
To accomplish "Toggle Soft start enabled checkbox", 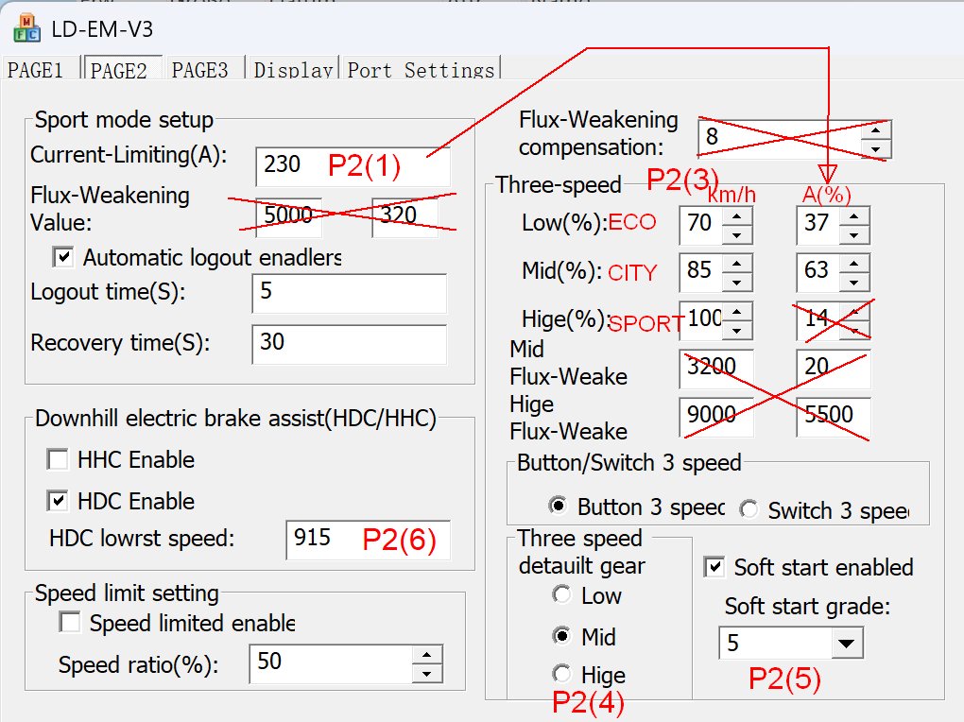I will [714, 566].
